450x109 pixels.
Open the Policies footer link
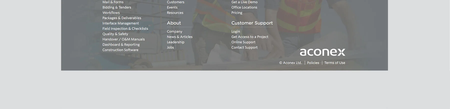click(313, 63)
